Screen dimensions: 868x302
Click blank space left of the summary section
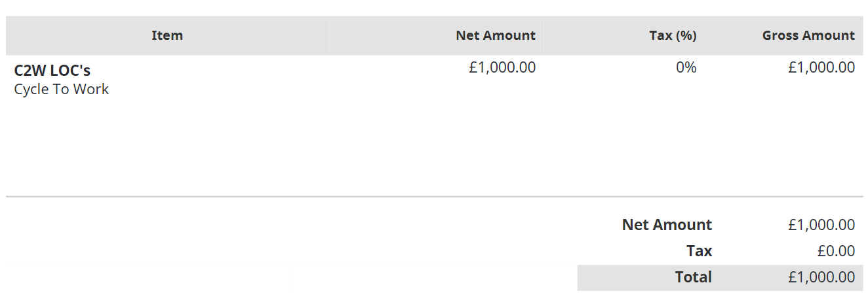(288, 248)
